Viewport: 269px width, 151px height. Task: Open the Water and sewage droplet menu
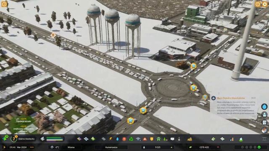click(117, 139)
